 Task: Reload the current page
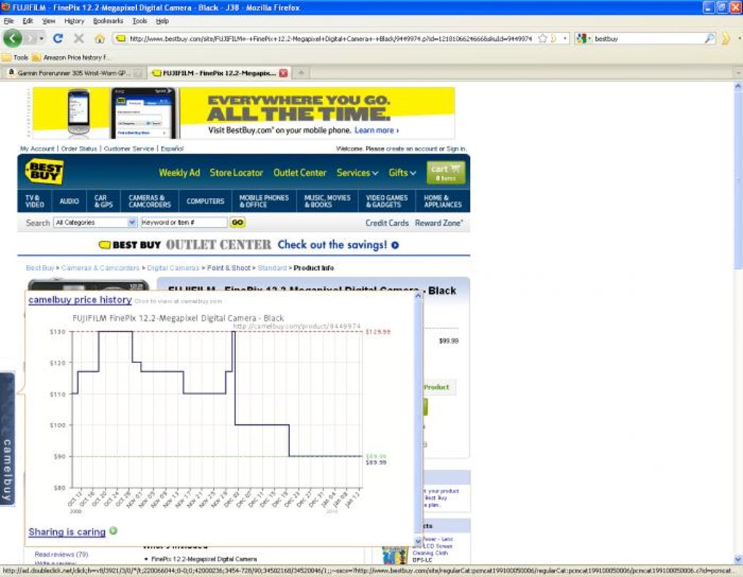coord(58,39)
